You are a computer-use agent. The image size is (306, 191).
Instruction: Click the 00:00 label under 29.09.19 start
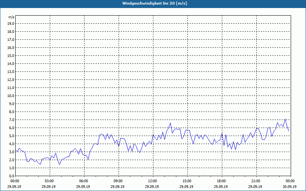pyautogui.click(x=14, y=181)
